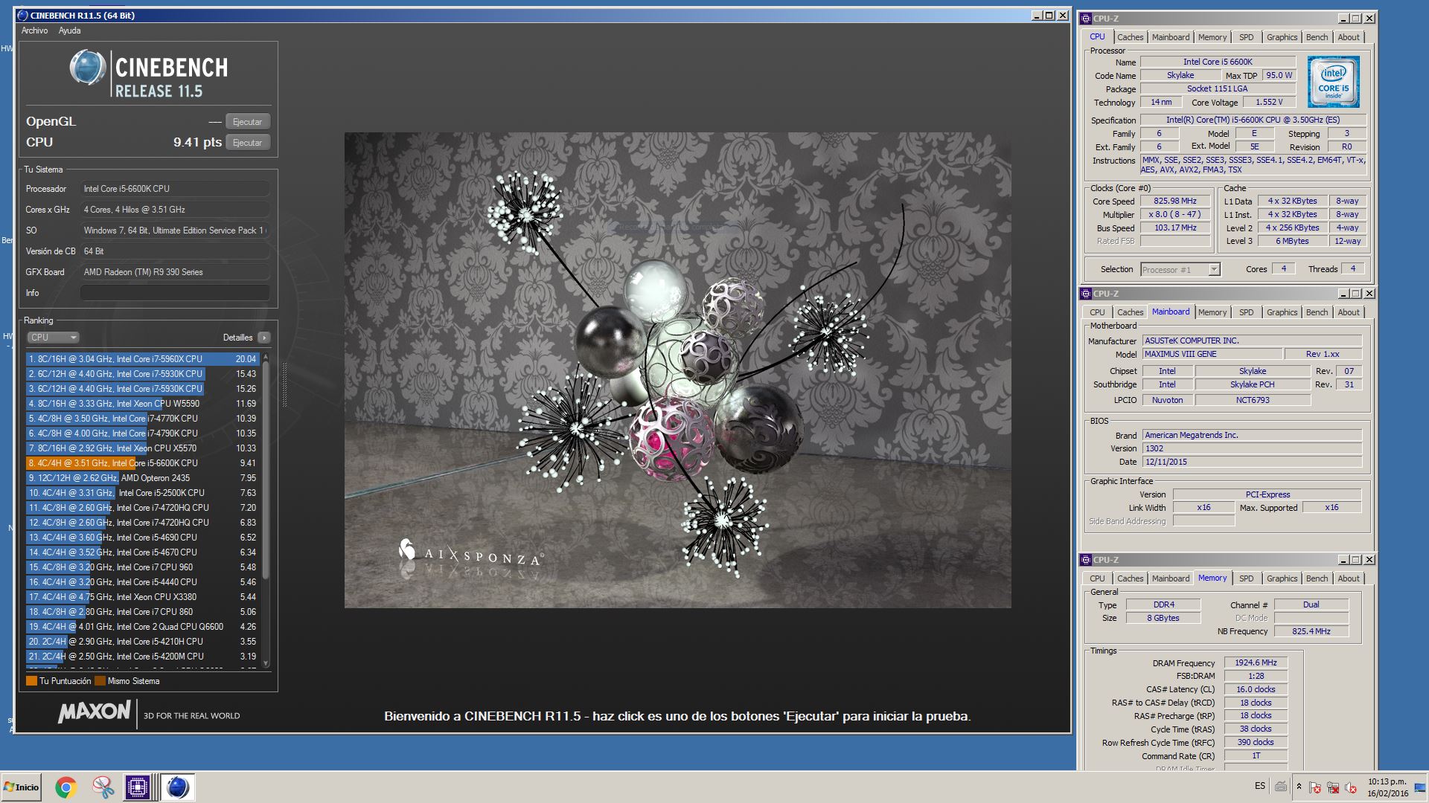This screenshot has width=1429, height=803.
Task: Select the i7-5960X ranking row
Action: (x=142, y=359)
